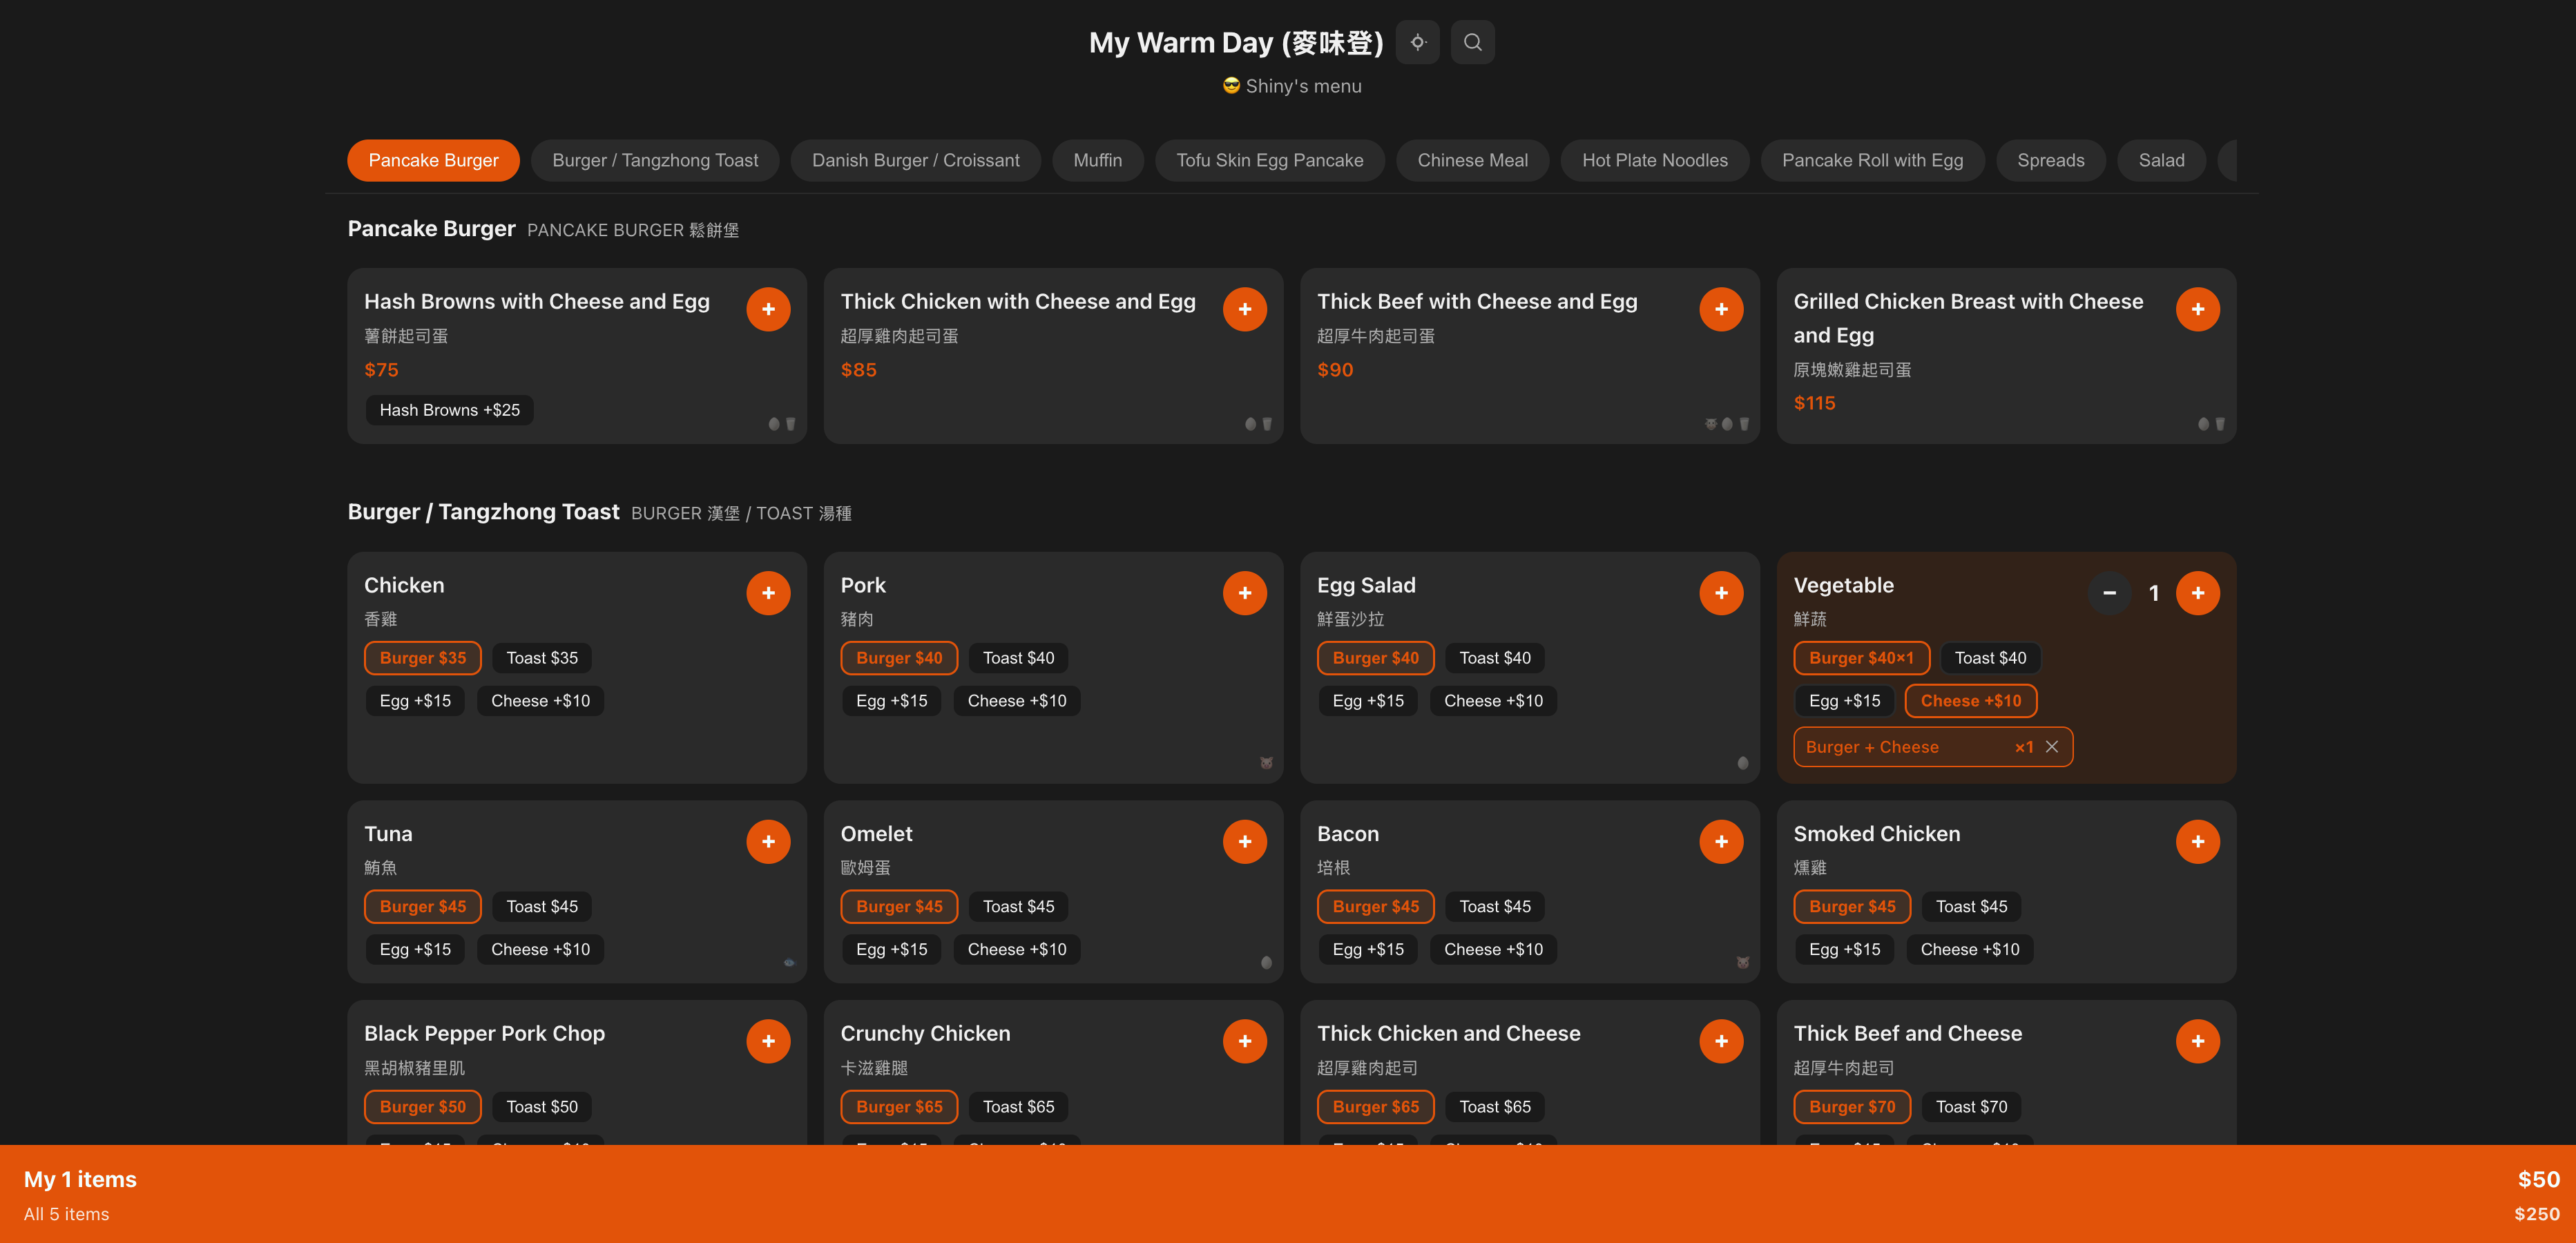
Task: Add Omelet item with plus icon
Action: coord(1244,841)
